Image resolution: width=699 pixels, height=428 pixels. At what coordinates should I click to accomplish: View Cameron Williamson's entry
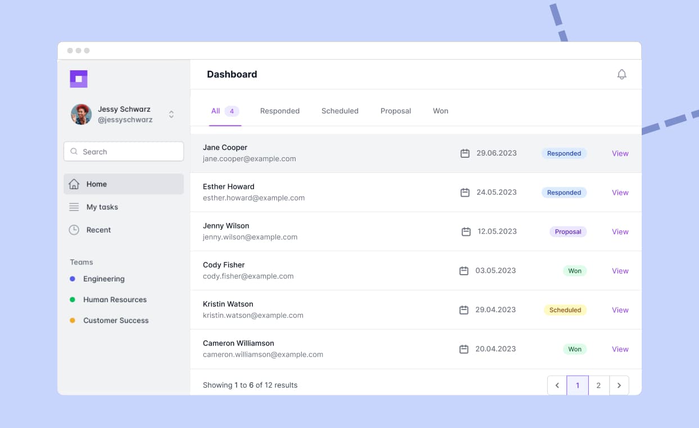[x=620, y=349]
